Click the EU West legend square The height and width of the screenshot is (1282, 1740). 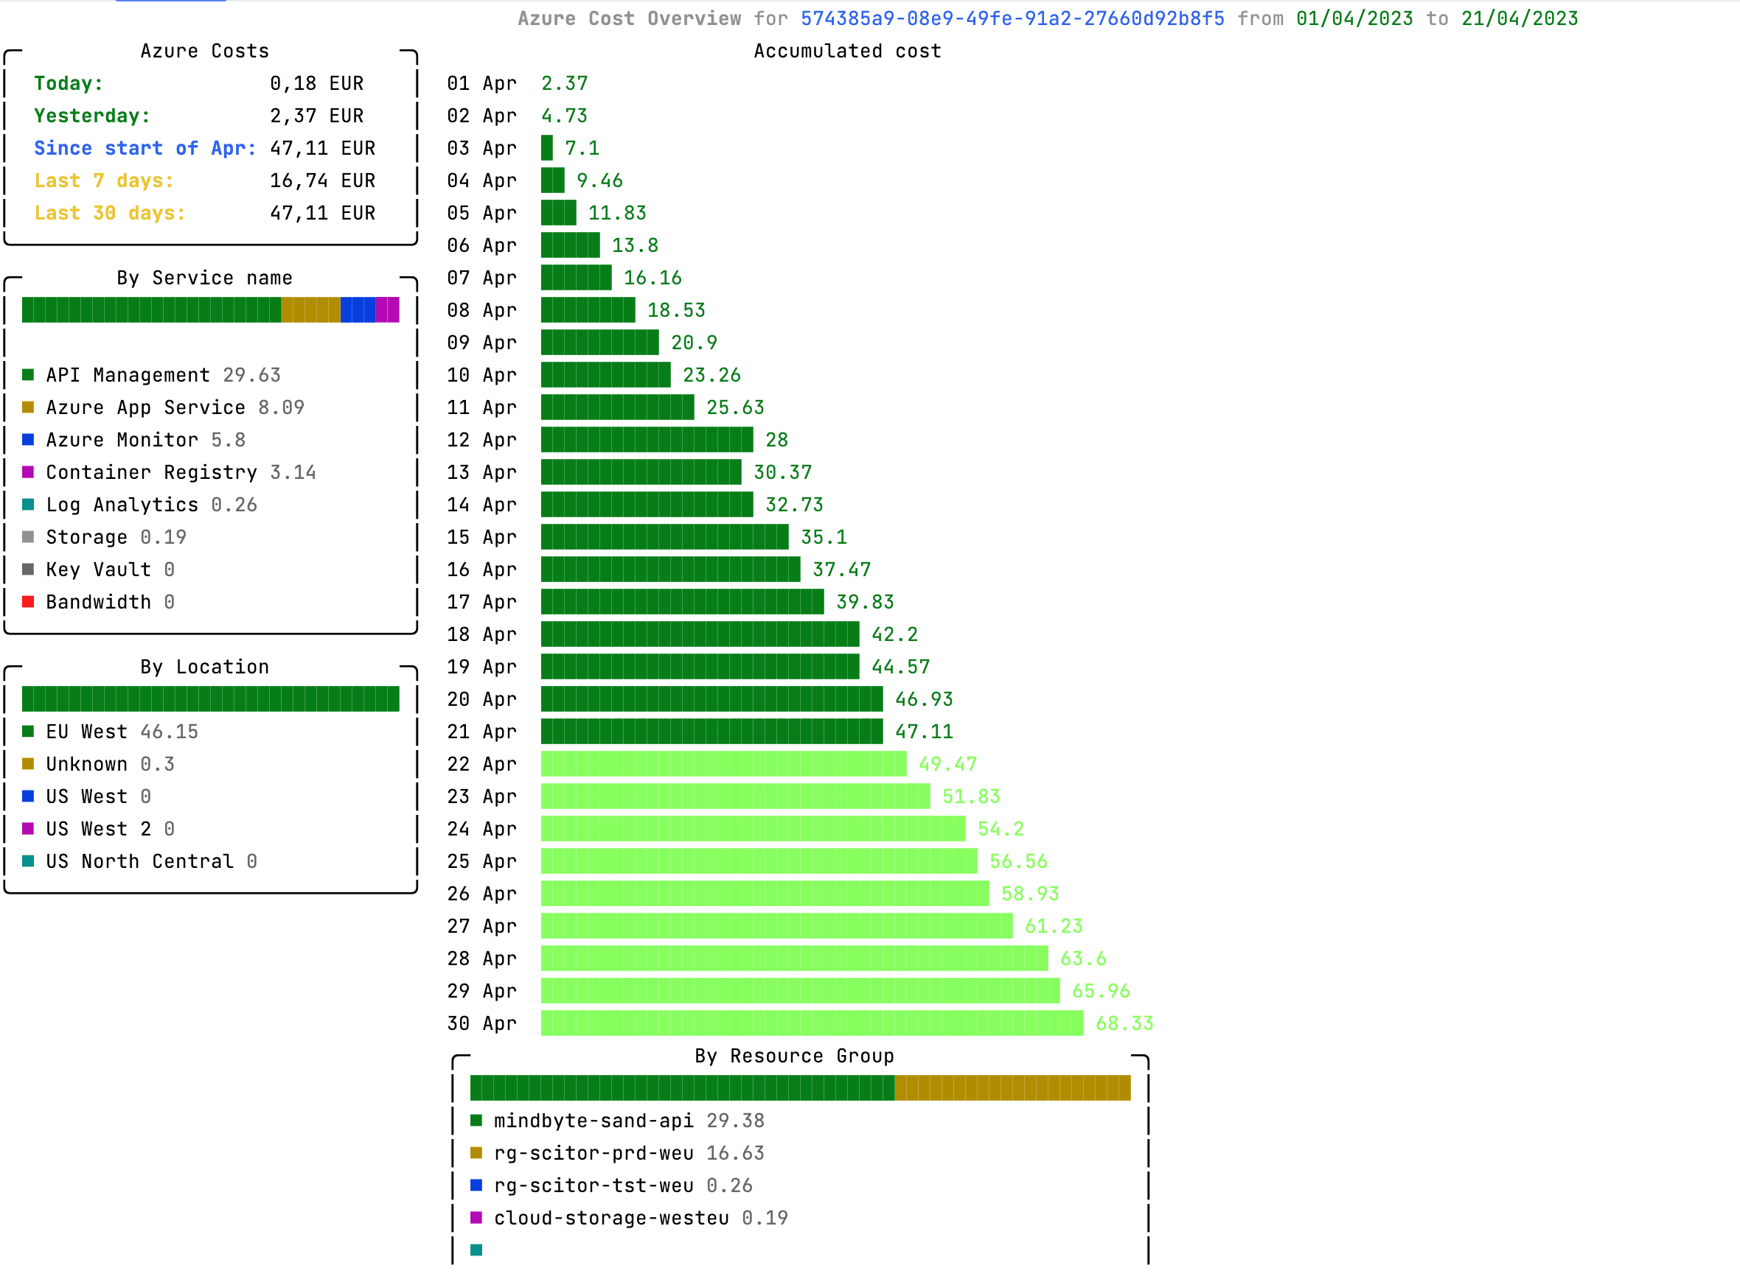coord(29,731)
